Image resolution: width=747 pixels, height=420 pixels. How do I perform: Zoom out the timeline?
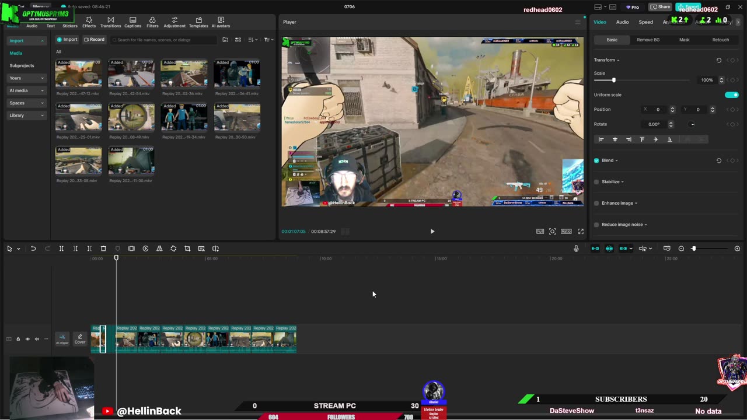(x=681, y=249)
